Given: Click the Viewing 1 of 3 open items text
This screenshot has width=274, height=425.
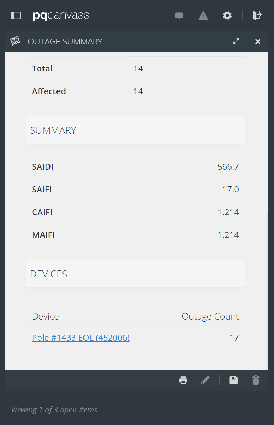Looking at the screenshot, I should [54, 409].
